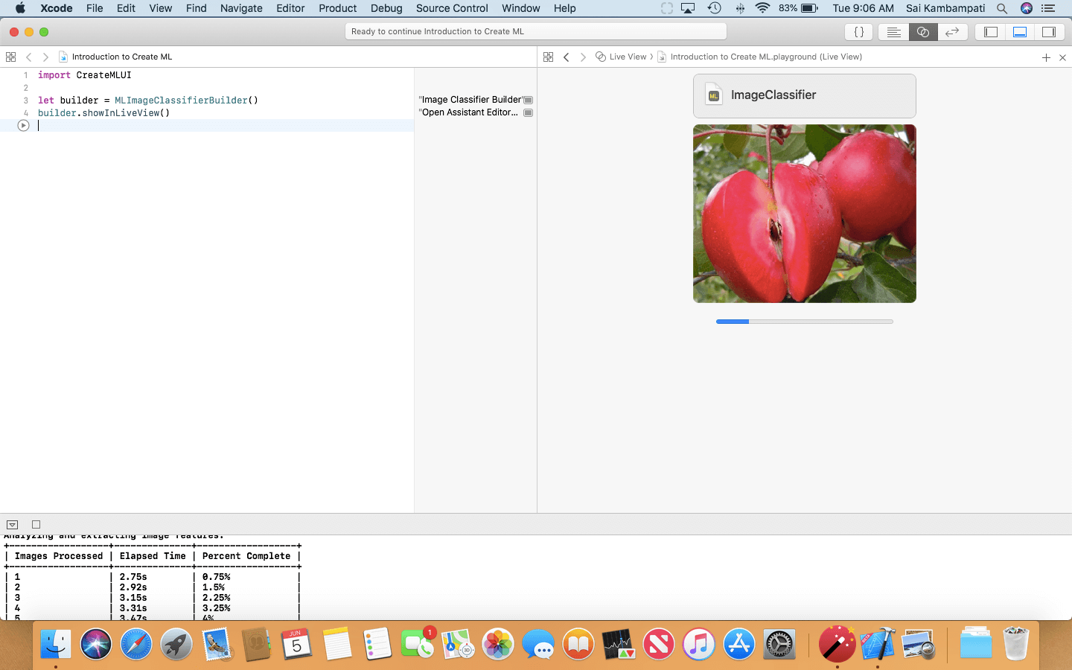
Task: Show the Version editor arrows button
Action: (951, 32)
